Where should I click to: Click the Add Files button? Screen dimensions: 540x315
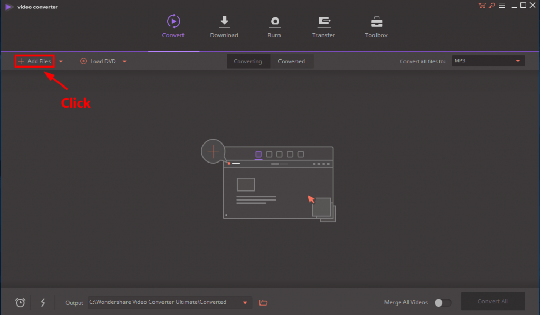point(34,61)
